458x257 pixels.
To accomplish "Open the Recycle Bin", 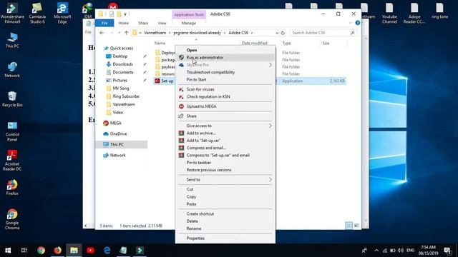I will pyautogui.click(x=12, y=99).
